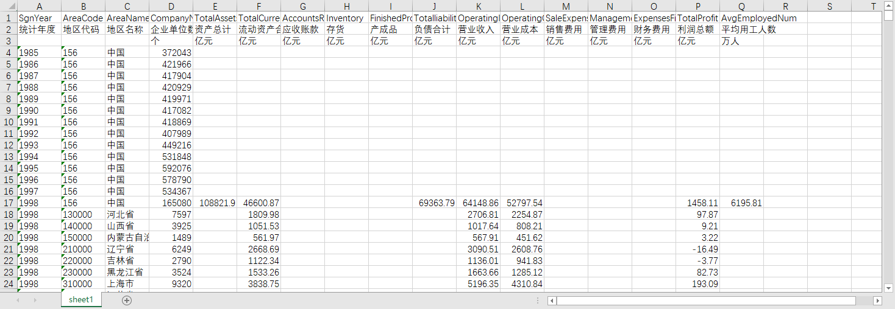The height and width of the screenshot is (309, 895).
Task: Select the liabilities 69363.79 cell
Action: [435, 203]
